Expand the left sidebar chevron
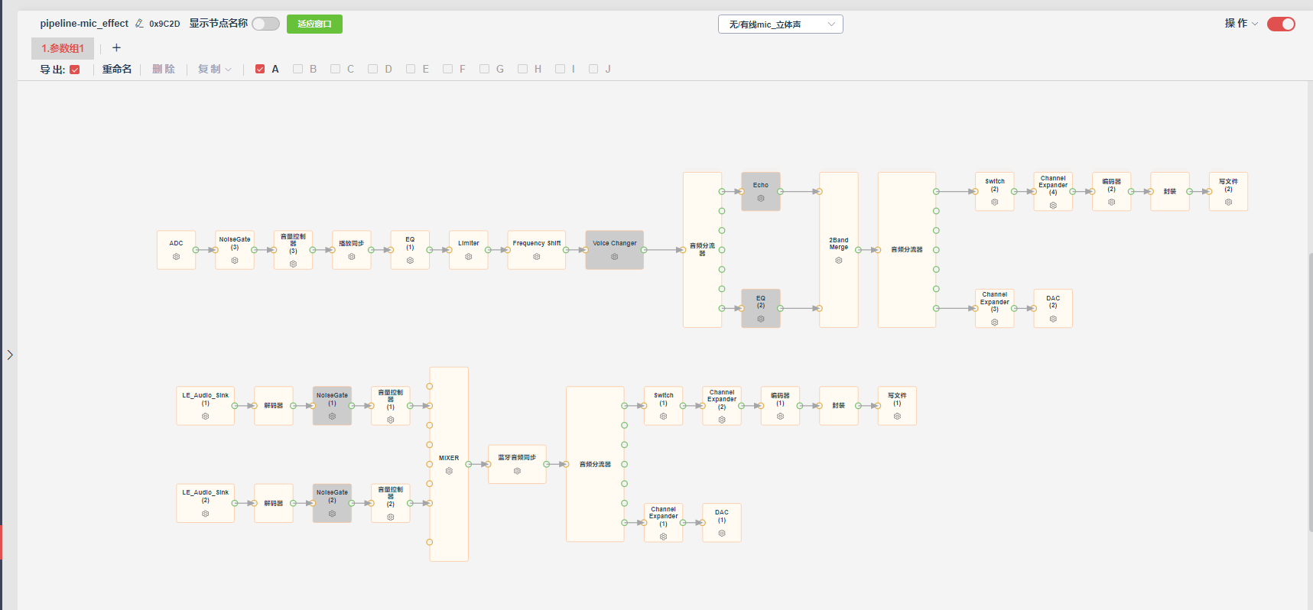 [x=10, y=355]
